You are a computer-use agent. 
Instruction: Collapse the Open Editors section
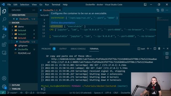(x=23, y=15)
